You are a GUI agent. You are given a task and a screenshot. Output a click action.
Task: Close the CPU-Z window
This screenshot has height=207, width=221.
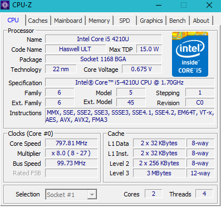point(209,5)
